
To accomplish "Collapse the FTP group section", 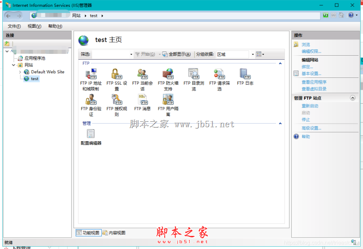I will click(280, 63).
